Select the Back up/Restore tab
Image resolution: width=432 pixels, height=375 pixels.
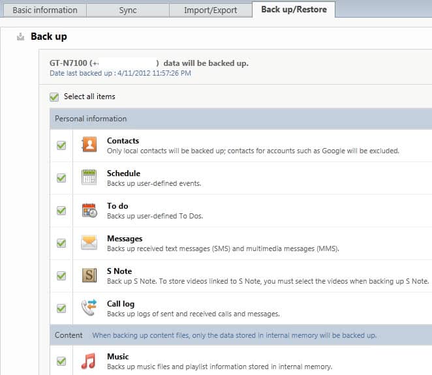pos(293,10)
